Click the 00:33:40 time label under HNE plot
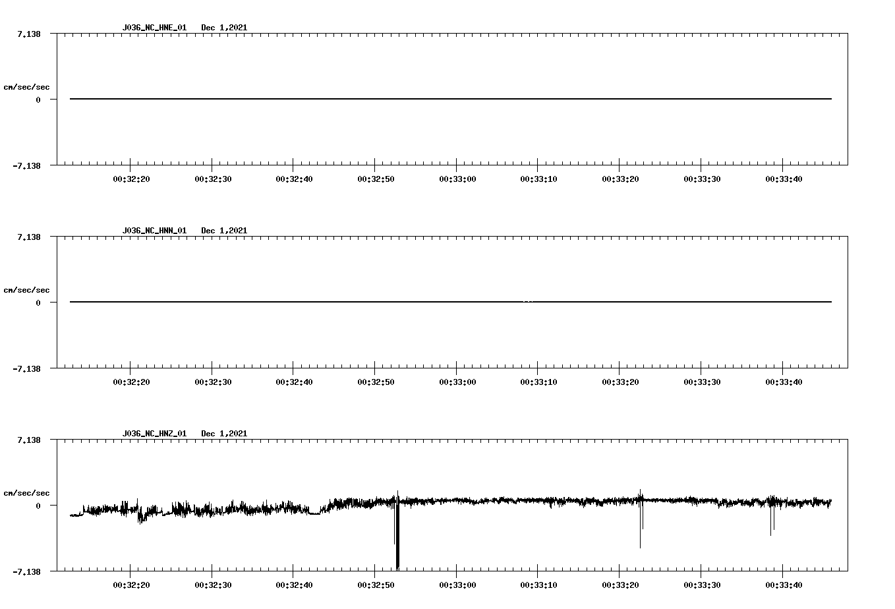This screenshot has height=609, width=895. [784, 179]
